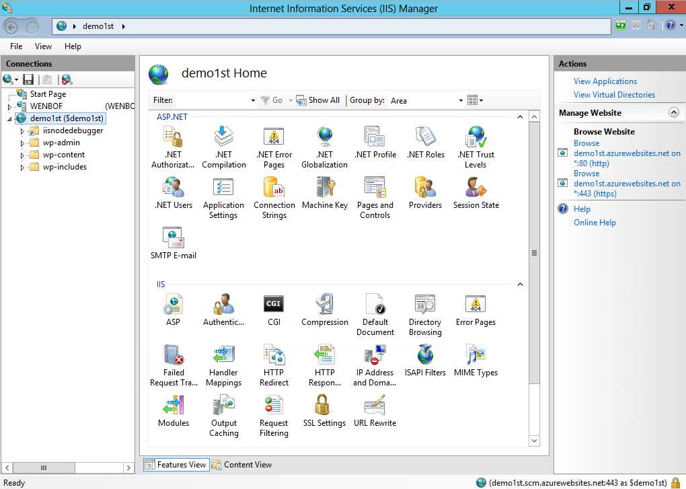Screen dimensions: 686x489
Task: Open .NET Authorization Rules feature
Action: 173,147
